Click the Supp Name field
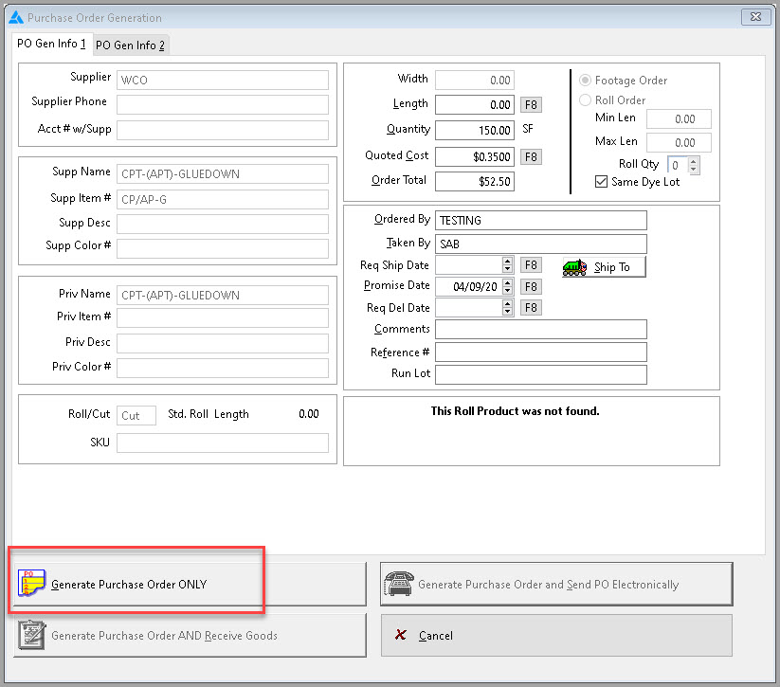780x687 pixels. coord(223,174)
